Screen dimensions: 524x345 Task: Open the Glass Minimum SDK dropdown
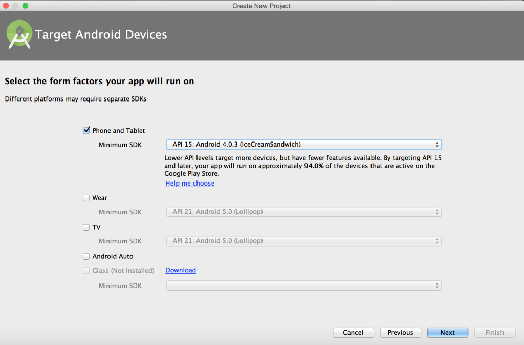click(304, 286)
